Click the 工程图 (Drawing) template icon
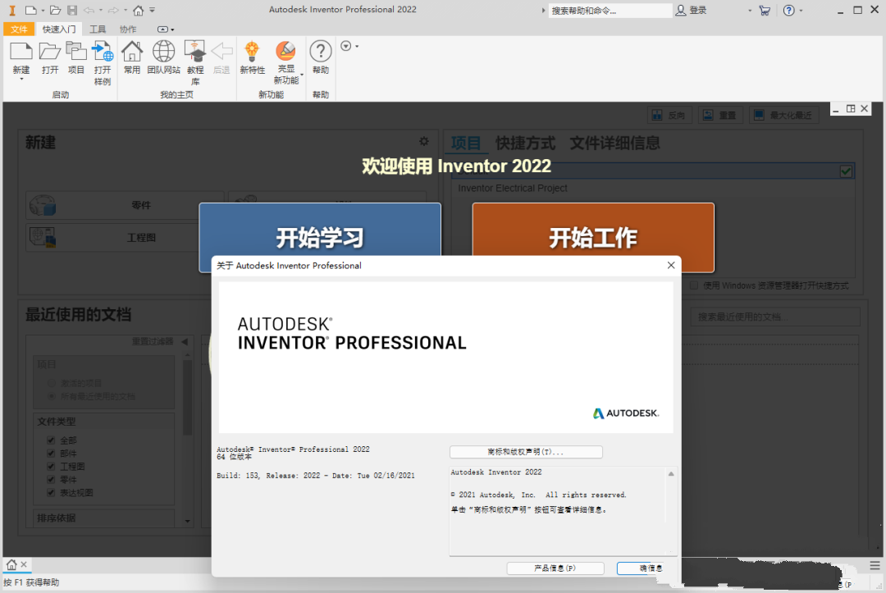Image resolution: width=886 pixels, height=593 pixels. pos(43,238)
